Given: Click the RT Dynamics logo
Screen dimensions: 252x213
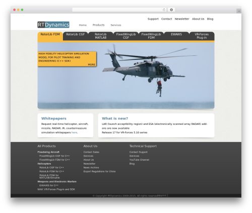Looking at the screenshot, I should point(53,25).
